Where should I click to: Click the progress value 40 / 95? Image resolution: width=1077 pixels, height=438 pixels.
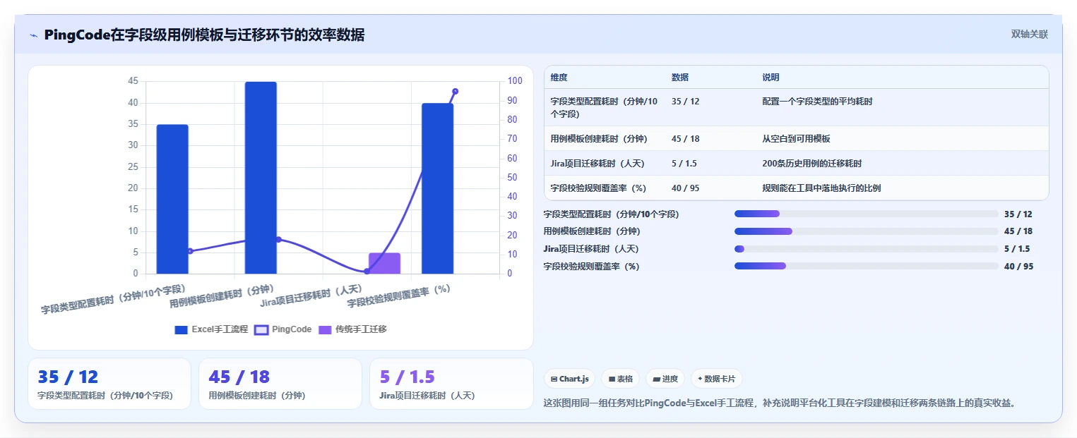pyautogui.click(x=1018, y=267)
